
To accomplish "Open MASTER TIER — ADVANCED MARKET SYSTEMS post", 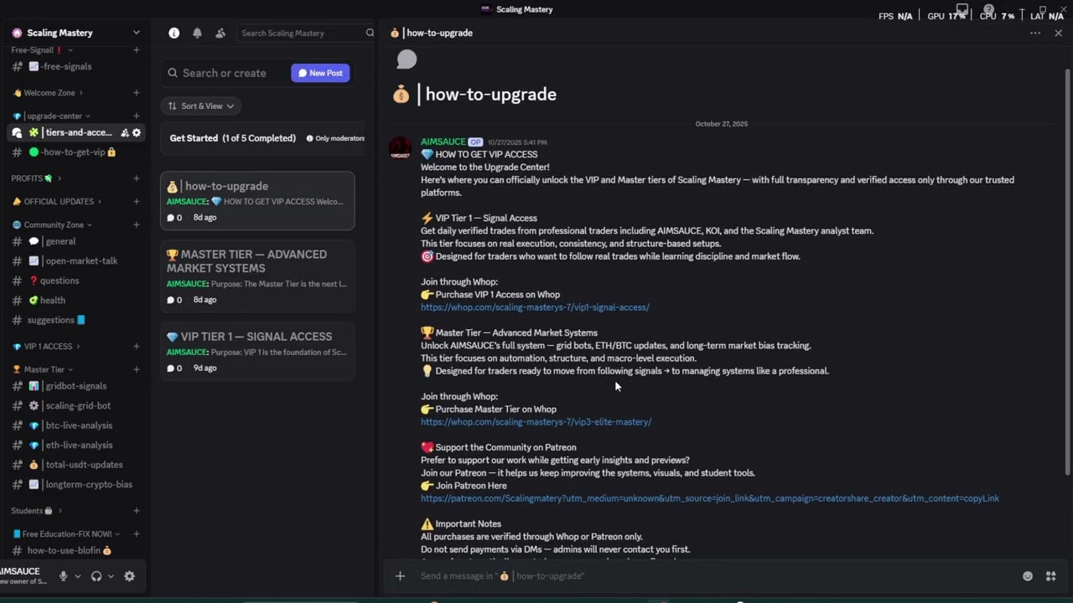I will pos(257,276).
